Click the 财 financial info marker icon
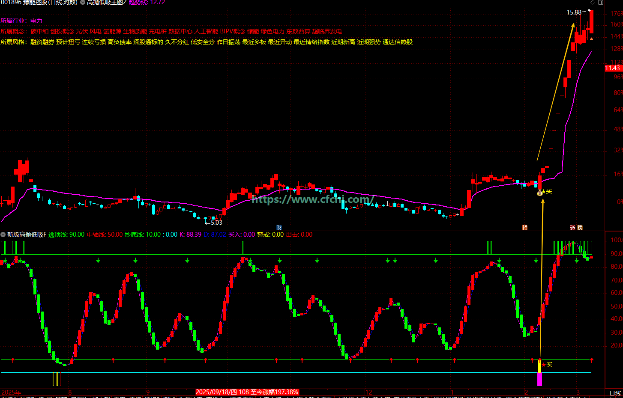623x398 pixels. [x=279, y=228]
